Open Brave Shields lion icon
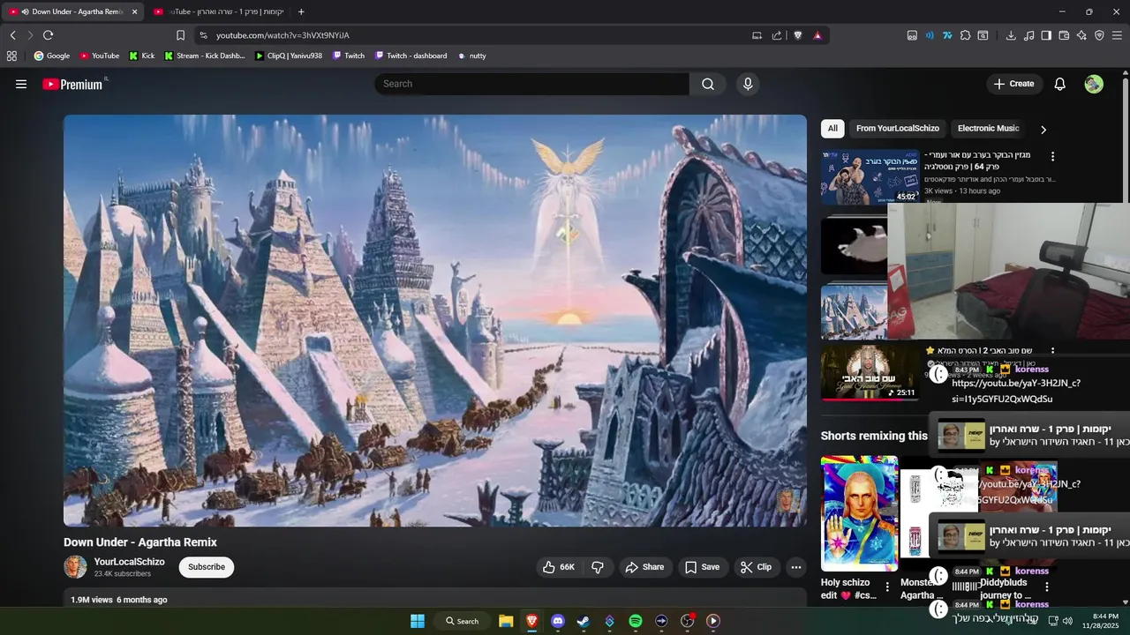Viewport: 1130px width, 635px height. coord(798,35)
